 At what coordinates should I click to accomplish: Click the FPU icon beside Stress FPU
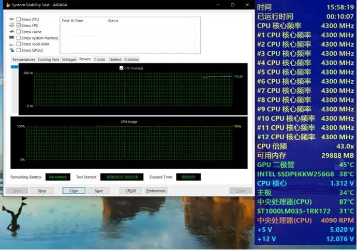11,25
